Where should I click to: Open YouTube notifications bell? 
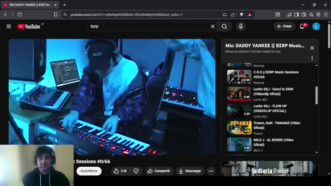[302, 26]
